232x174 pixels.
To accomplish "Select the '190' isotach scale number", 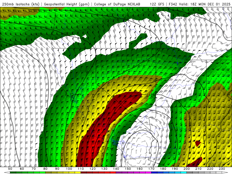I will [x=175, y=169].
